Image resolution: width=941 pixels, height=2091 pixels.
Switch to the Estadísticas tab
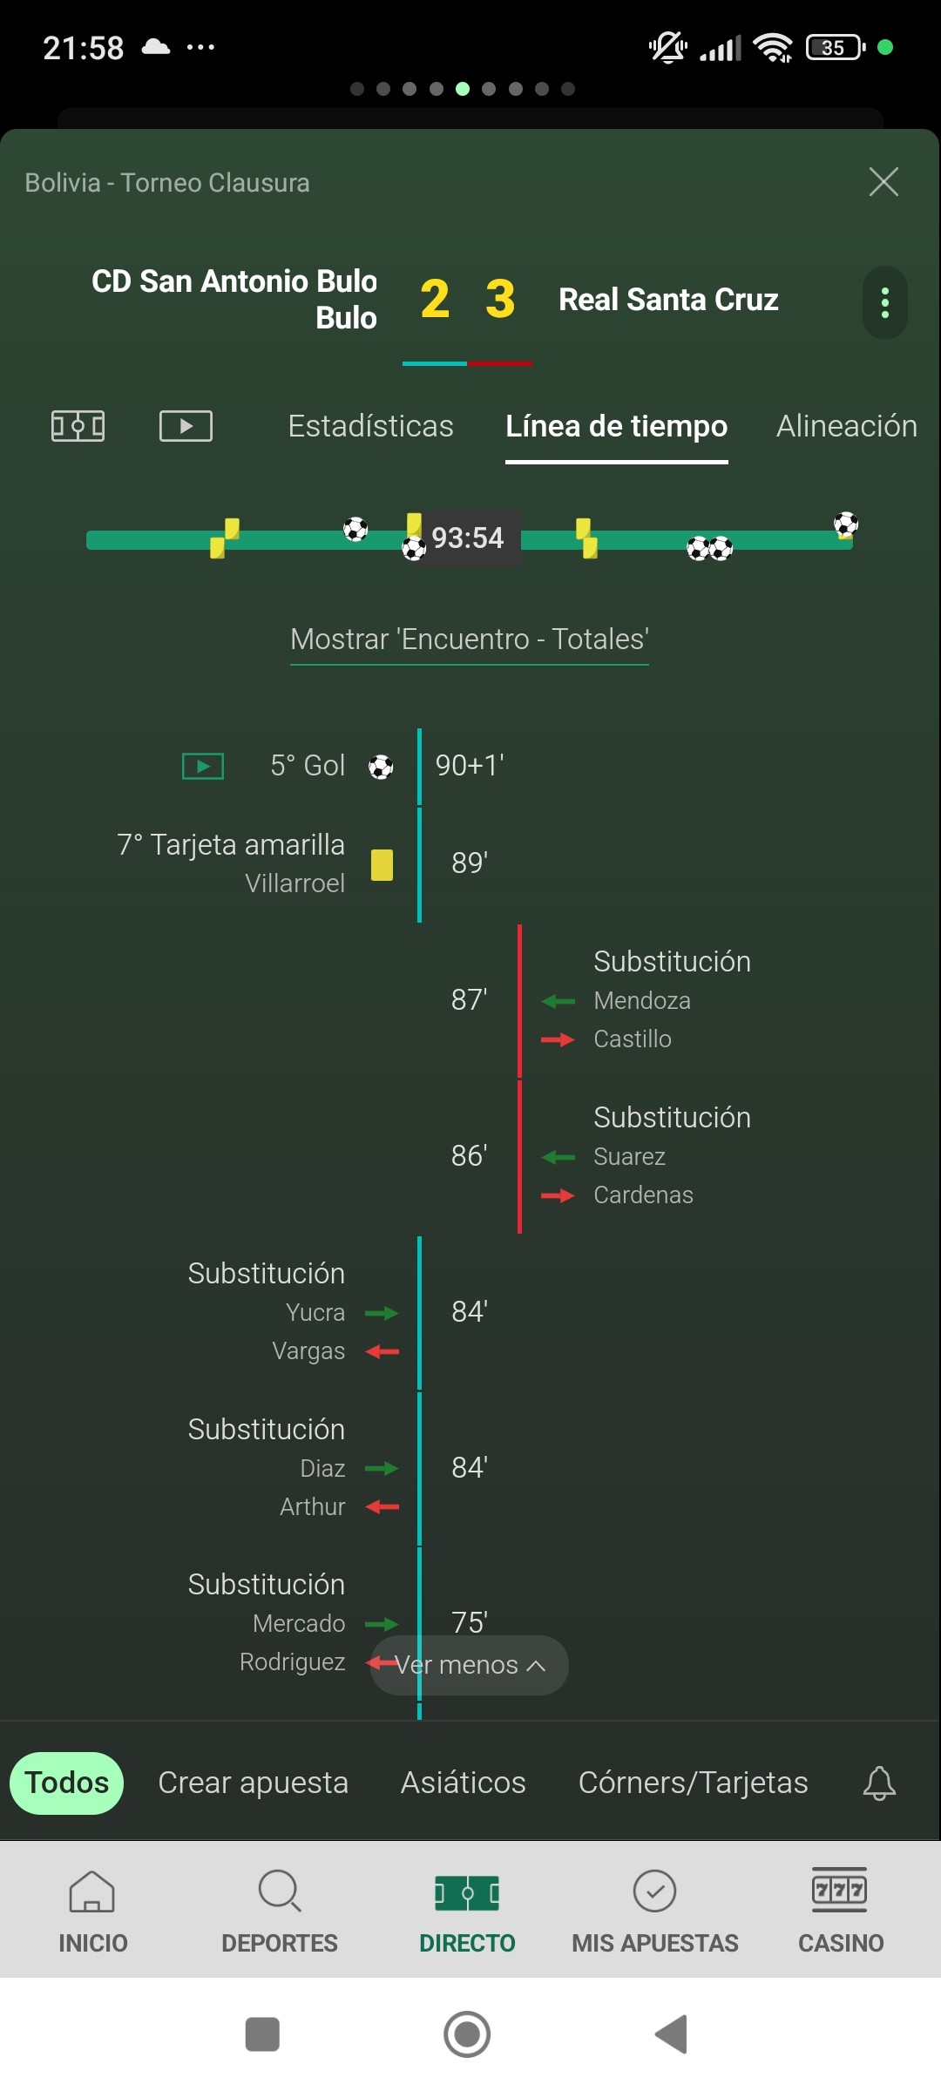pyautogui.click(x=371, y=426)
